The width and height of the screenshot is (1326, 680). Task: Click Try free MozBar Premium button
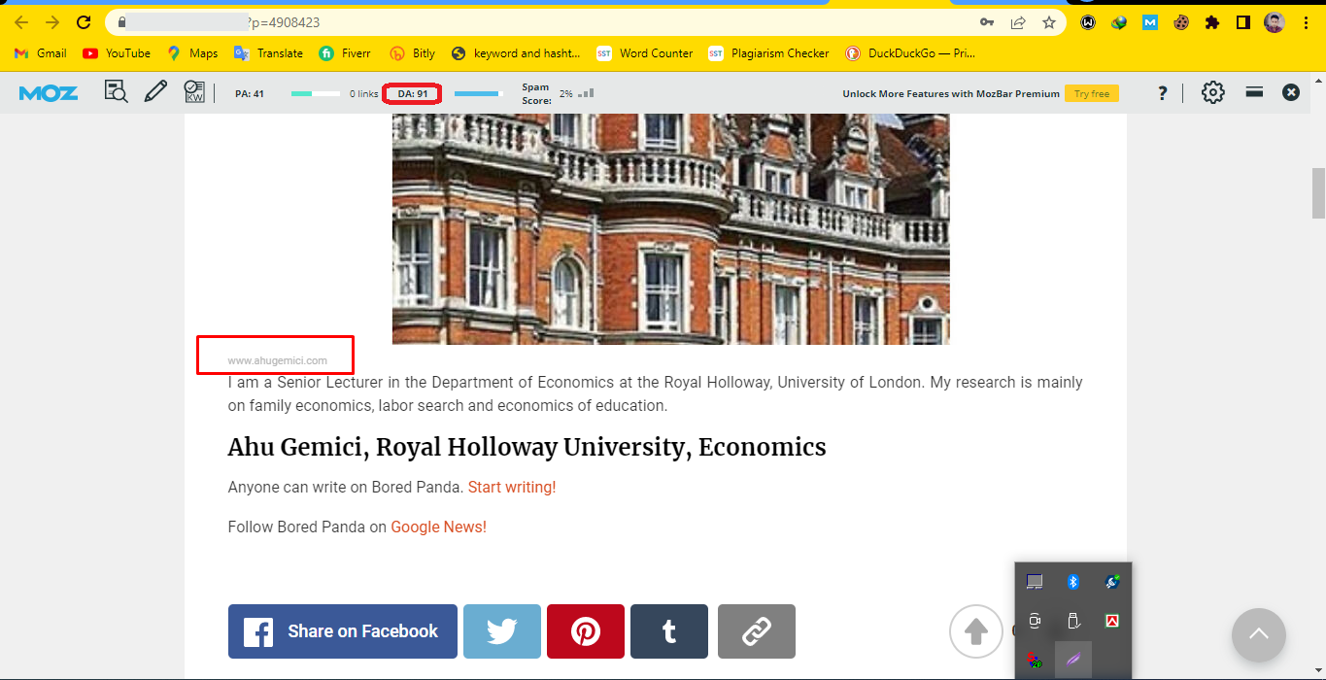coord(1091,94)
